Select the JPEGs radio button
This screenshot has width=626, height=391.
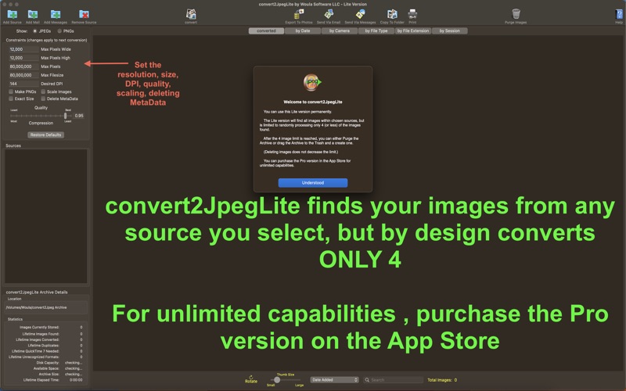point(35,30)
